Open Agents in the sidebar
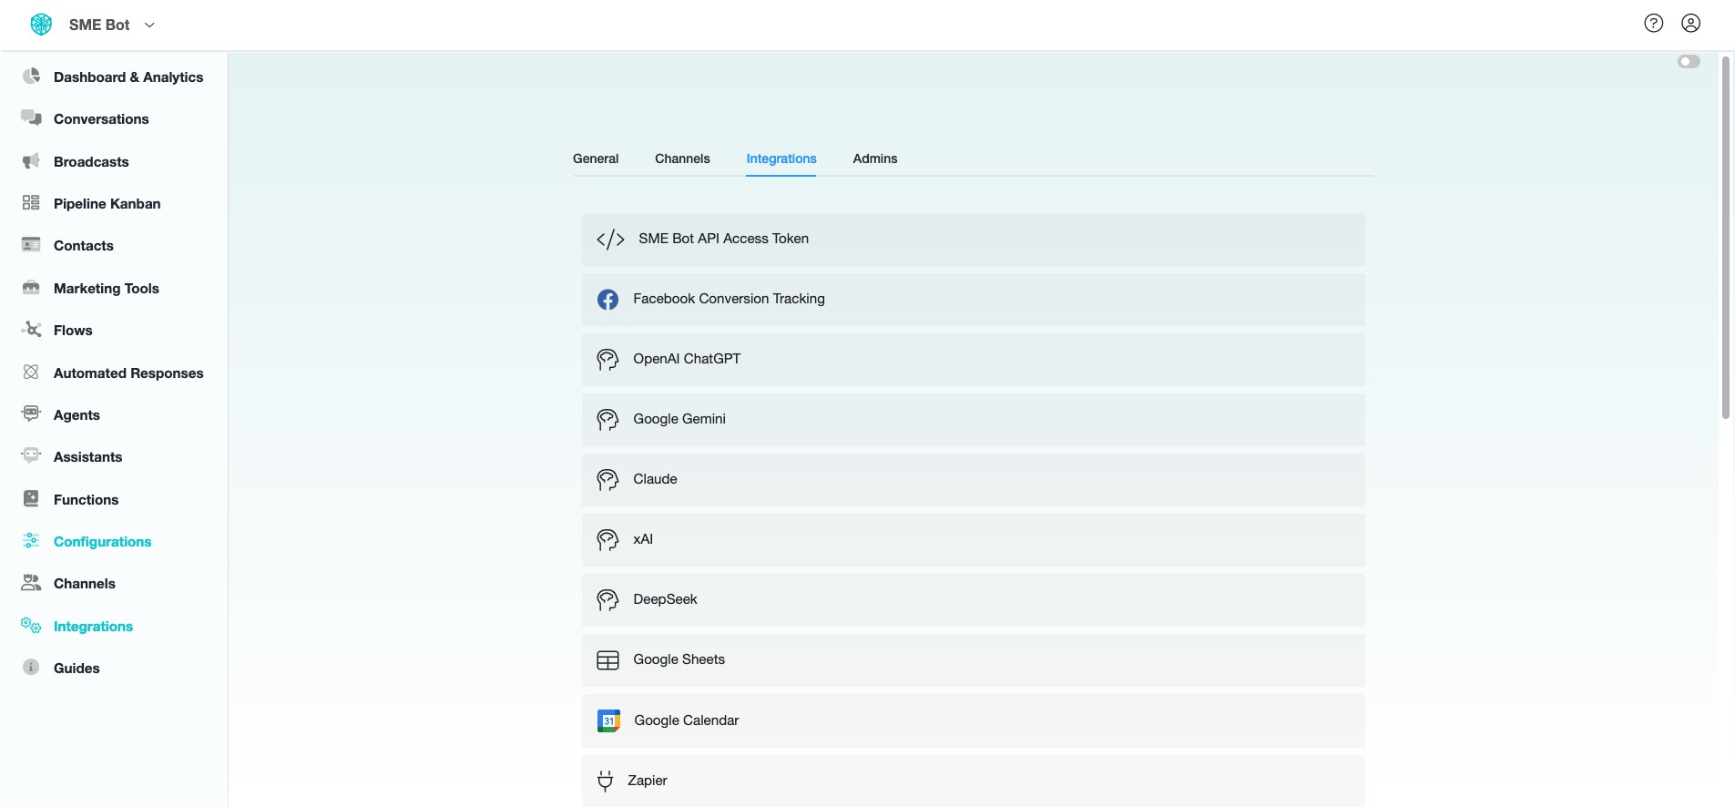Viewport: 1735px width, 807px height. coord(77,415)
